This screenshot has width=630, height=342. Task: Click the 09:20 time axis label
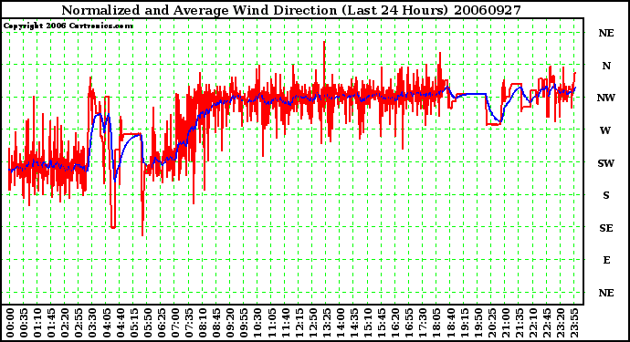(x=230, y=323)
